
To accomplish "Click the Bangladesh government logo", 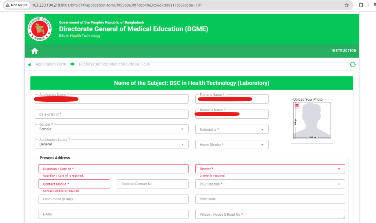I will point(40,29).
